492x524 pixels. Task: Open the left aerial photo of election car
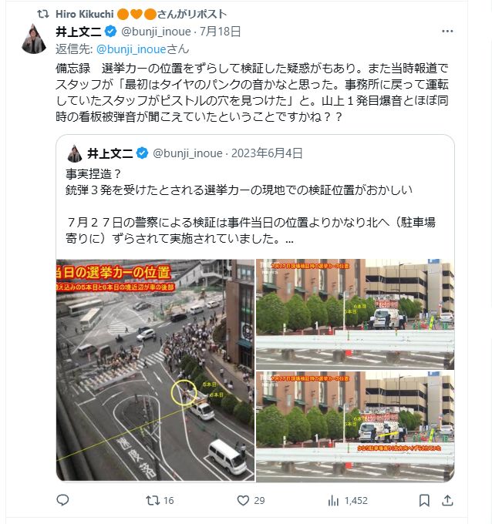[x=155, y=370]
